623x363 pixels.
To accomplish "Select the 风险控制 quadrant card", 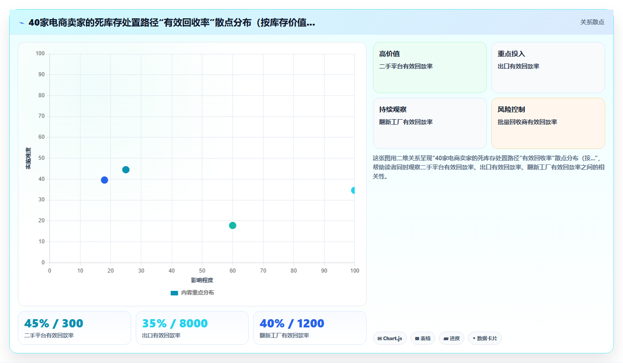I will [x=548, y=123].
